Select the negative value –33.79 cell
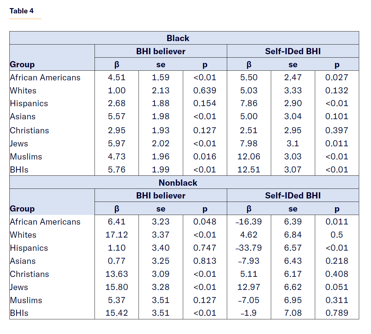The image size is (371, 334). tap(249, 248)
